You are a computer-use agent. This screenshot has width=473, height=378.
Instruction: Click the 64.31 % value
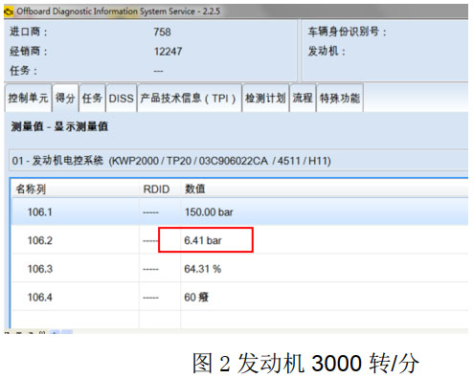[x=202, y=269]
